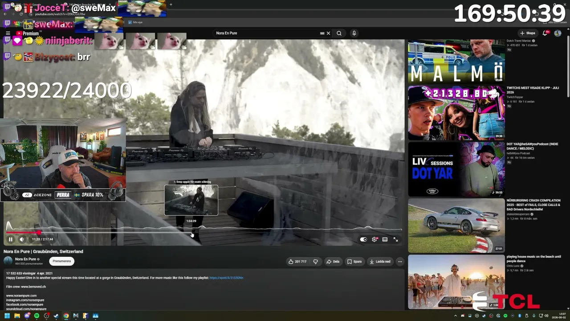Go to YouTube home via Premium logo
Viewport: 570px width, 321px height.
point(27,33)
